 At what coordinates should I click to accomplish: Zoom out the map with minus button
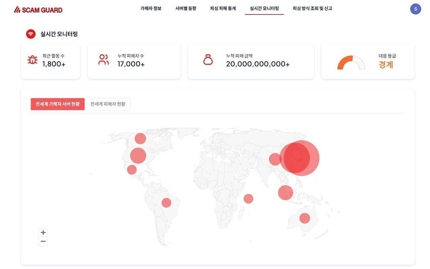click(43, 241)
